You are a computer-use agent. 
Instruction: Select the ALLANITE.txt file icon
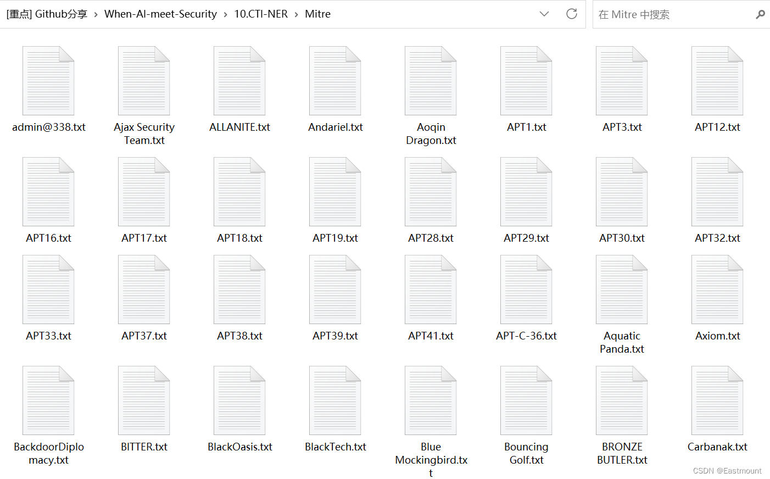(x=239, y=81)
